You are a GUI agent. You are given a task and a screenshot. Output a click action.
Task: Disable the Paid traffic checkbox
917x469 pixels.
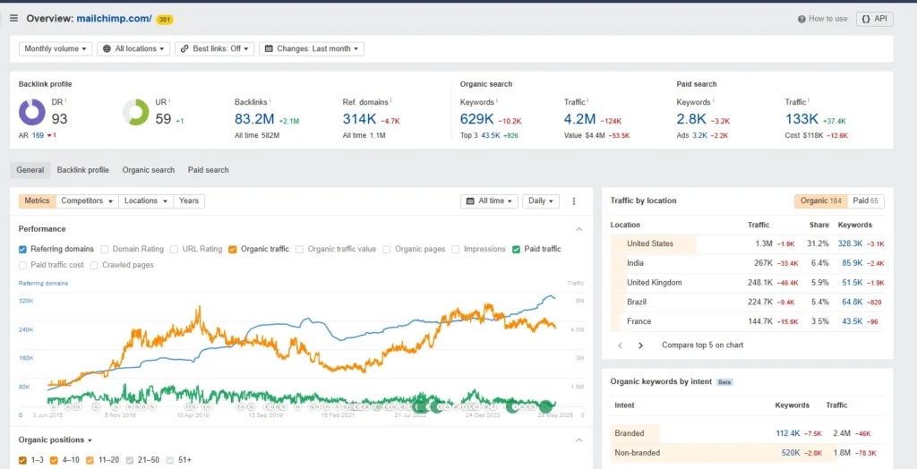pyautogui.click(x=517, y=249)
